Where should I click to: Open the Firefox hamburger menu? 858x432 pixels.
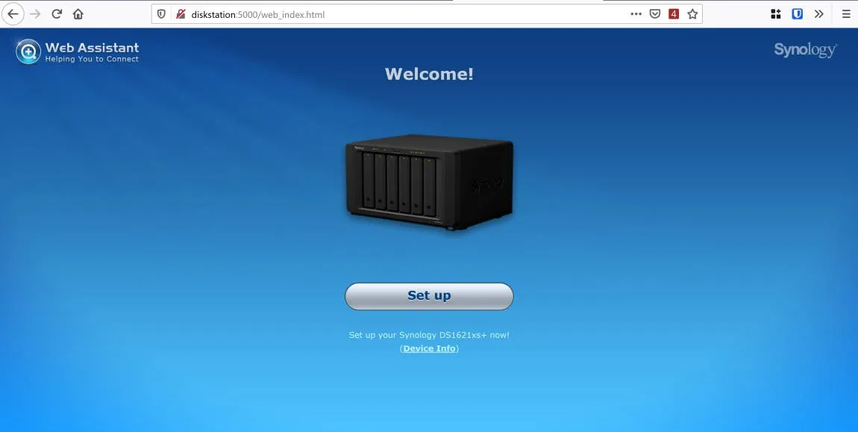845,13
